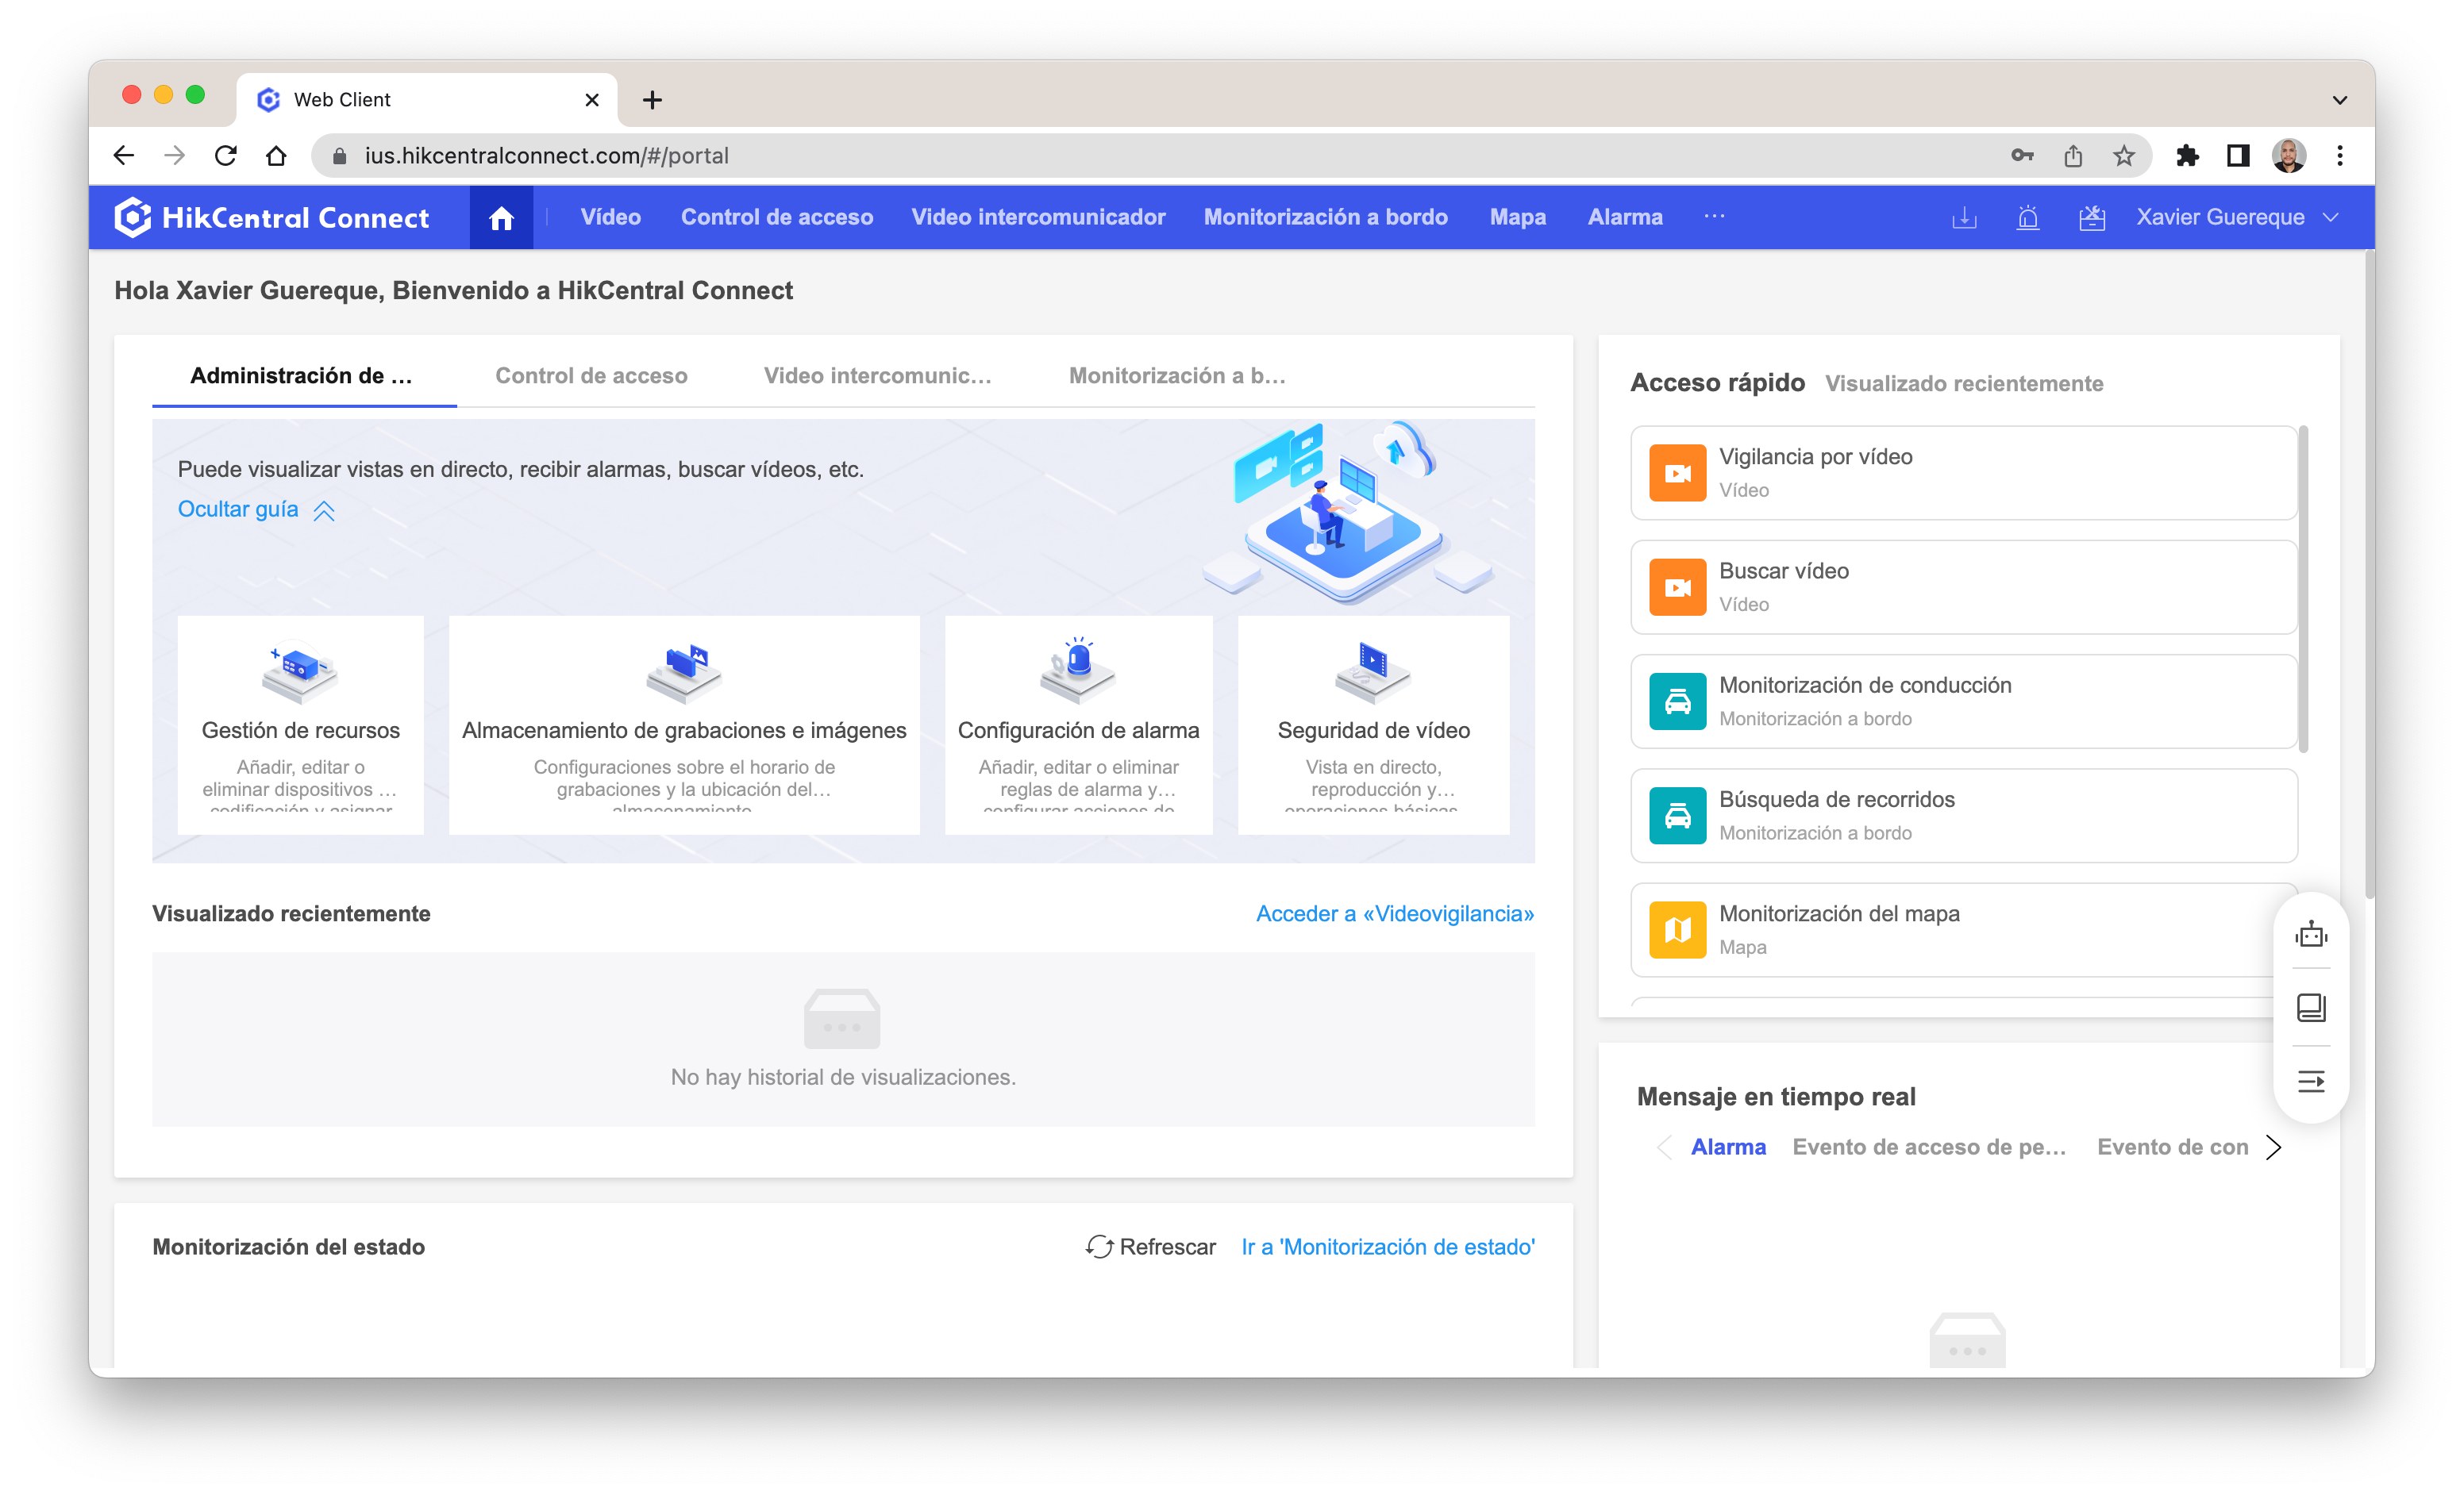Click the browser address bar URL
2464x1495 pixels.
[546, 156]
